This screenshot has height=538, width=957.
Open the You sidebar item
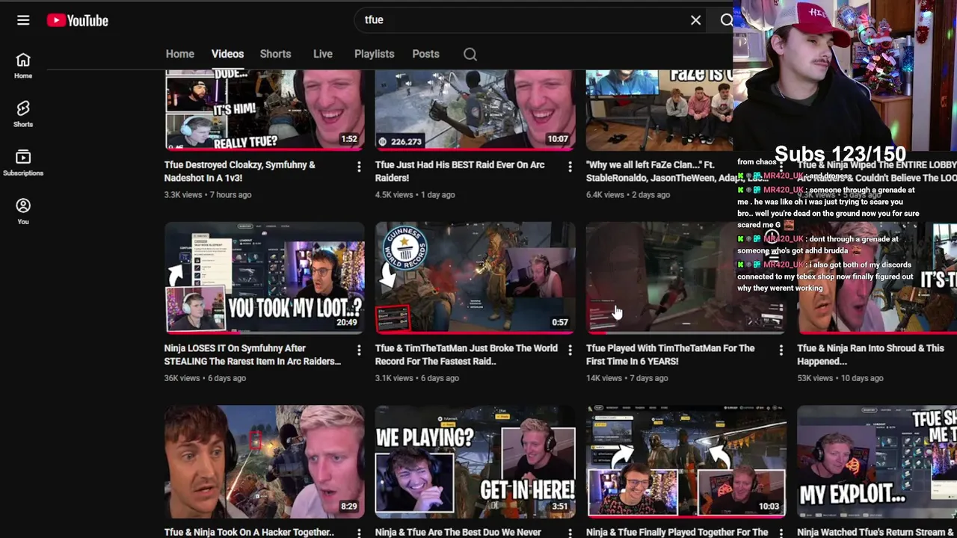[23, 211]
